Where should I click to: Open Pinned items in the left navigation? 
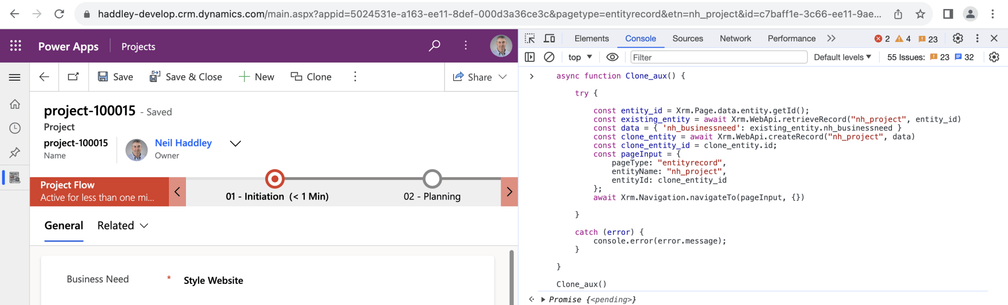(15, 152)
